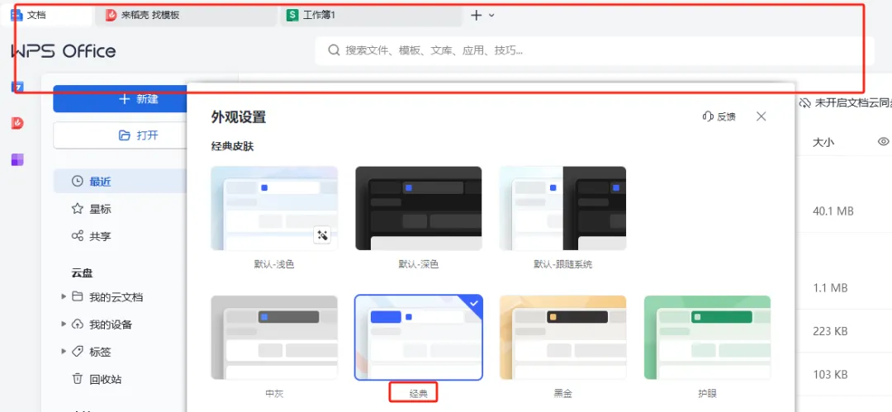Image resolution: width=892 pixels, height=412 pixels.
Task: Choose the 默认-浅色 skin thumbnail
Action: coord(274,208)
